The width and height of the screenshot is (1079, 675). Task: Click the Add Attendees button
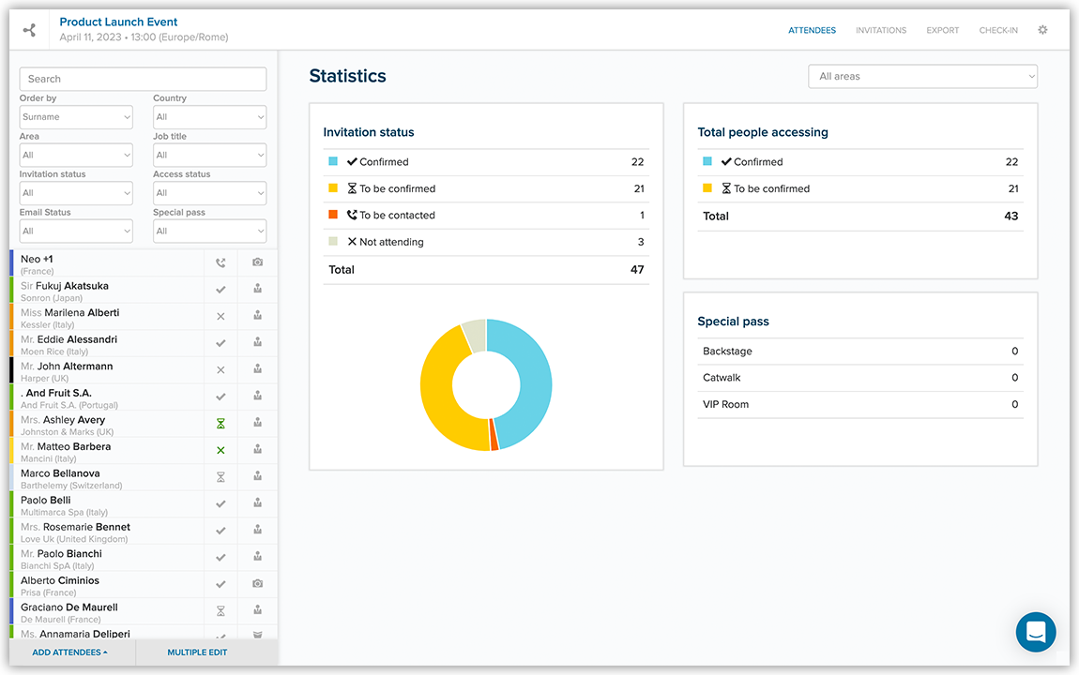pos(69,652)
